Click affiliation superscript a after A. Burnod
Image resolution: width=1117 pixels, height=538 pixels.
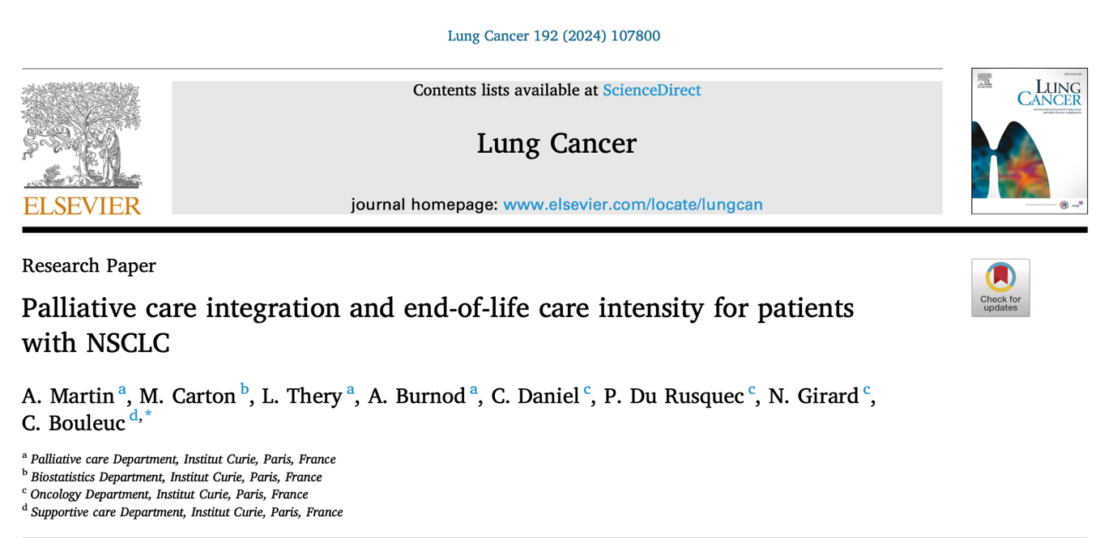tap(474, 390)
